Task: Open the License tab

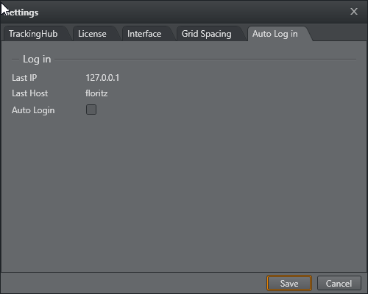Action: 92,34
